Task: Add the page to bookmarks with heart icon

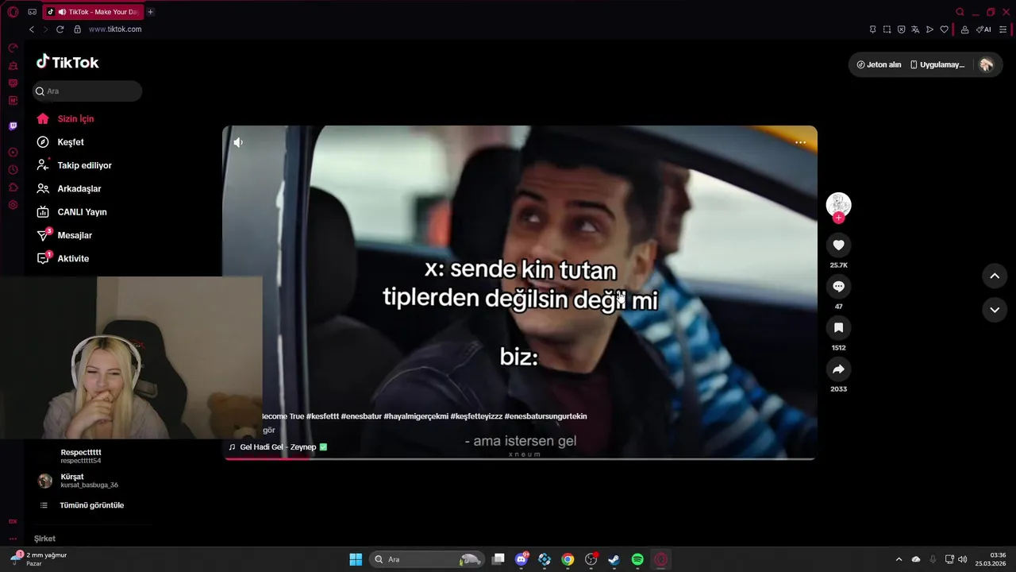Action: (944, 29)
